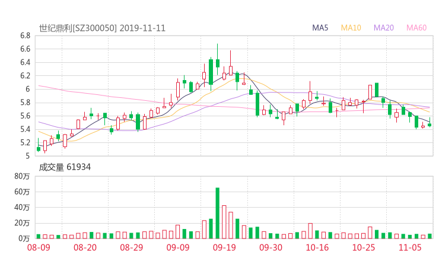Click the 09-19 date axis label

(224, 247)
